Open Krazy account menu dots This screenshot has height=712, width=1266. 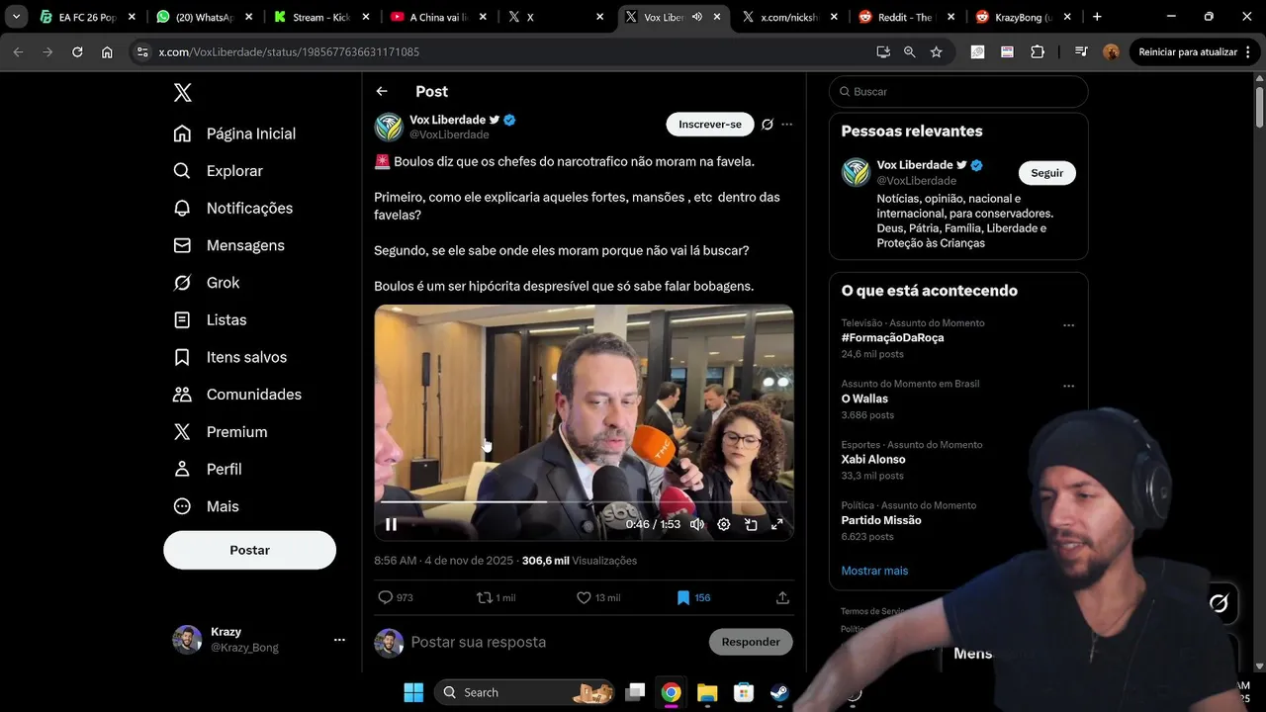[339, 640]
